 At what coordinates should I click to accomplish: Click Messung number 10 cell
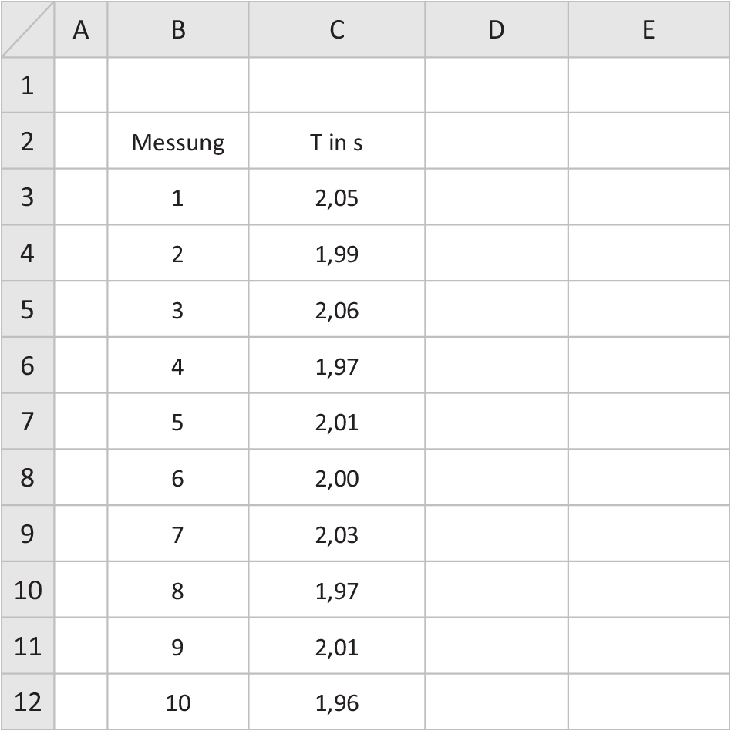pos(178,702)
